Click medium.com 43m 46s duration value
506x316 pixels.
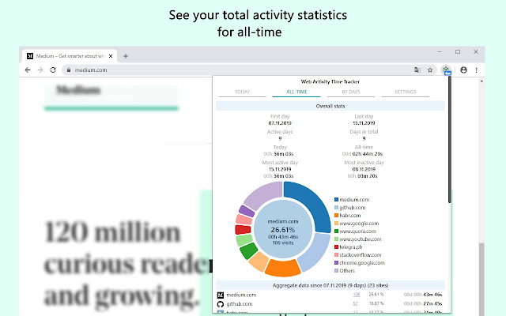[x=432, y=295]
